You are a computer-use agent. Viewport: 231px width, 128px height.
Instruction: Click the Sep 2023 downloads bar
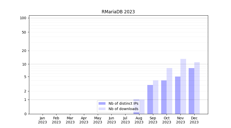[156, 97]
